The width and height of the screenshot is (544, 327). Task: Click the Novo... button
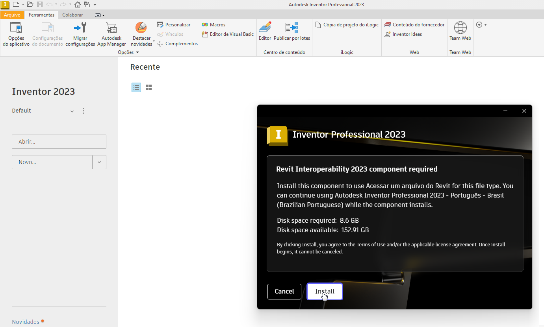click(x=52, y=162)
